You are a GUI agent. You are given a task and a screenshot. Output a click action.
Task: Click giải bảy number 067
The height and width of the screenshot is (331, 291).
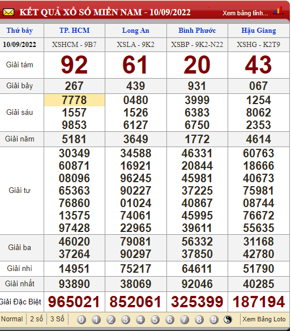(259, 86)
